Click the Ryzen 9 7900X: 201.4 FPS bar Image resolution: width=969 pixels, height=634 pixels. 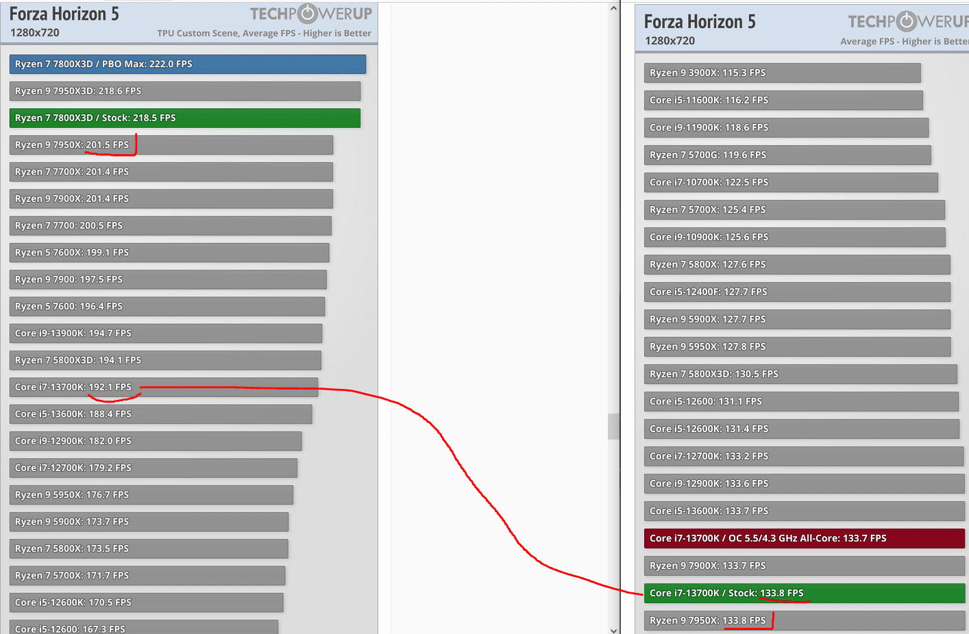point(171,199)
